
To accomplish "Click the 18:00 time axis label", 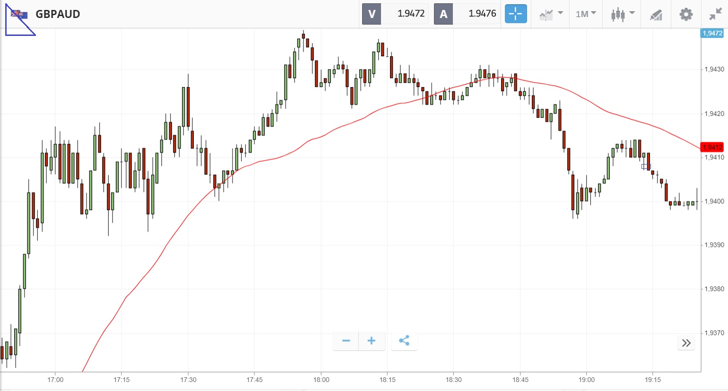I will [321, 380].
